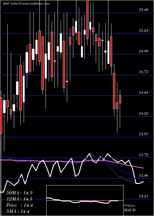Click the 13.97 price axis label

click(144, 134)
